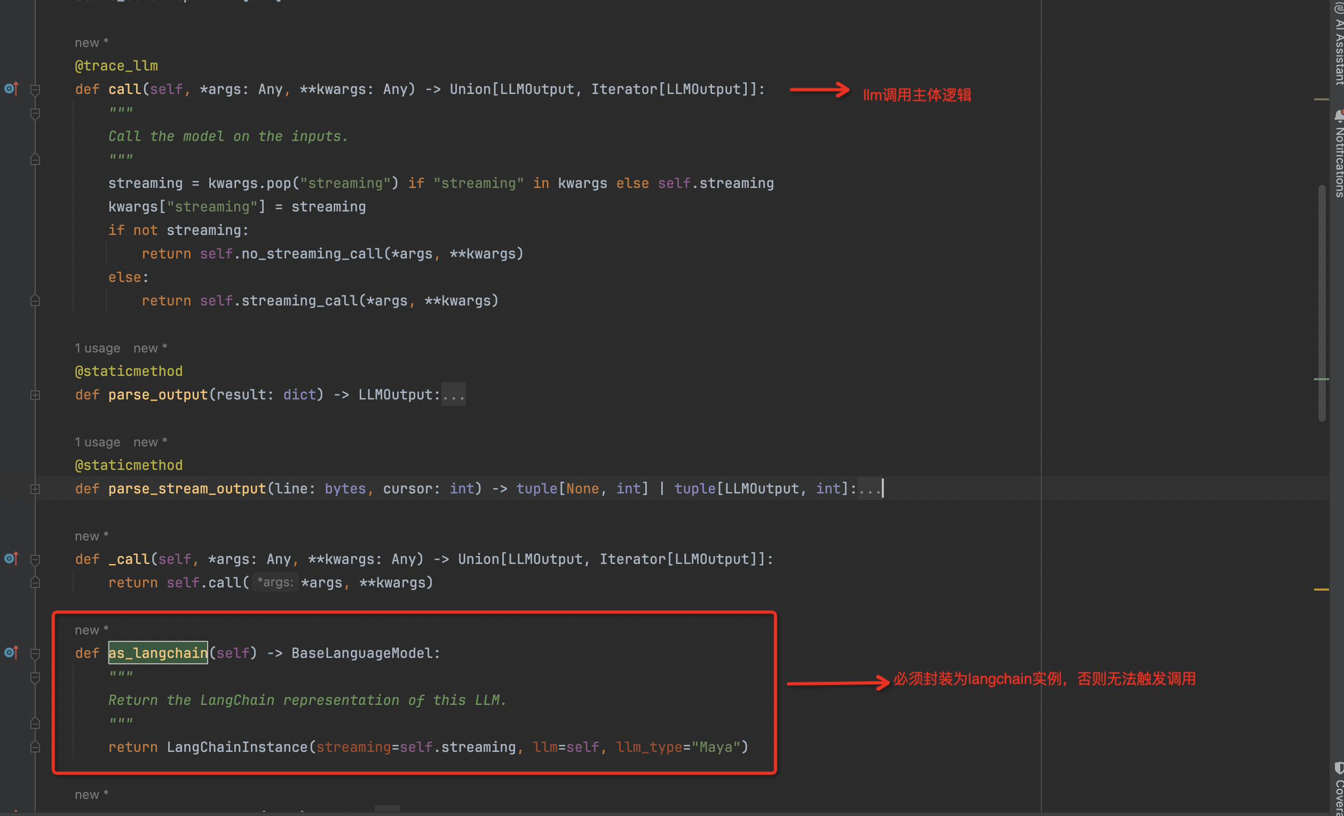This screenshot has height=816, width=1344.
Task: Collapse the call method fold marker
Action: [x=35, y=90]
